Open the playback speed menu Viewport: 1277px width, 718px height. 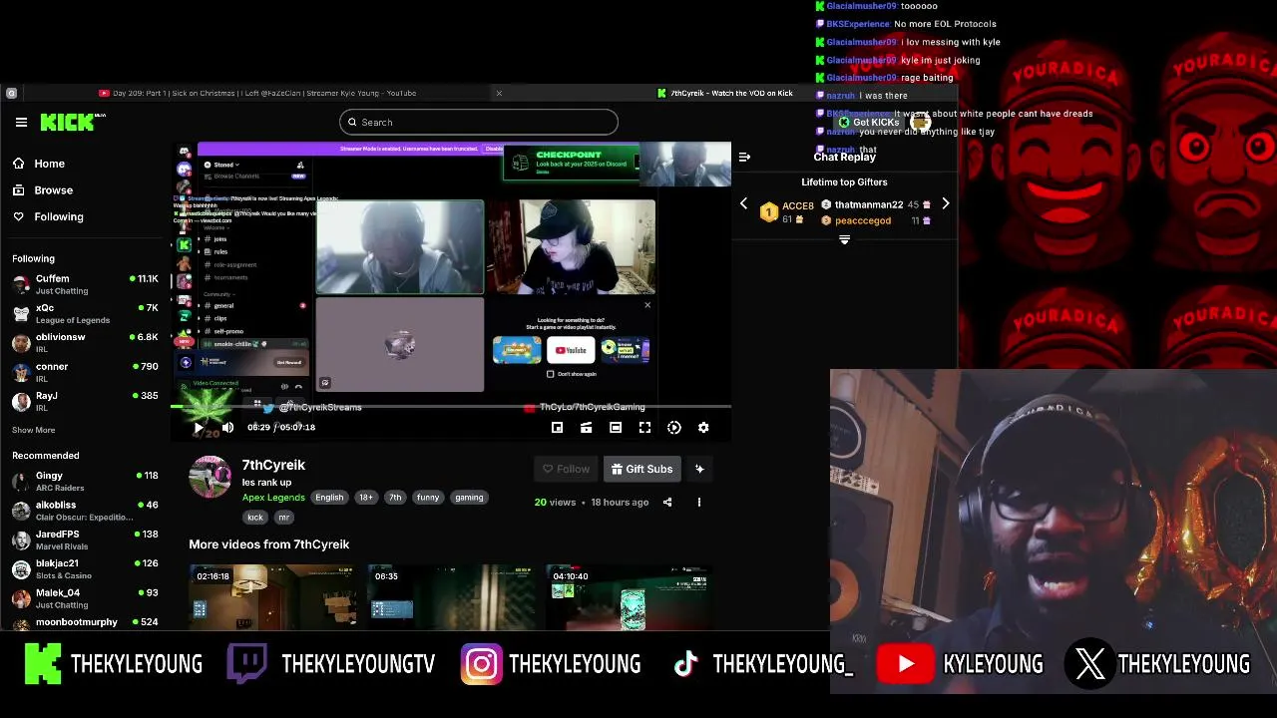[x=674, y=427]
